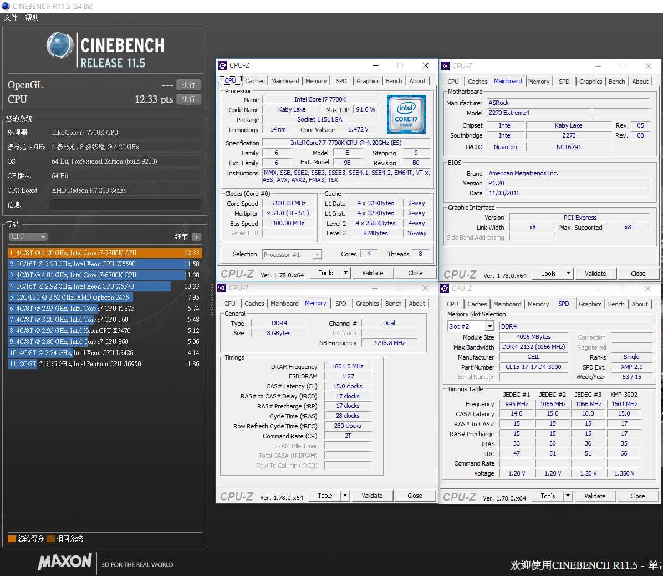Click the BIOS Date 11/03/2016 field
The height and width of the screenshot is (576, 663).
click(568, 193)
